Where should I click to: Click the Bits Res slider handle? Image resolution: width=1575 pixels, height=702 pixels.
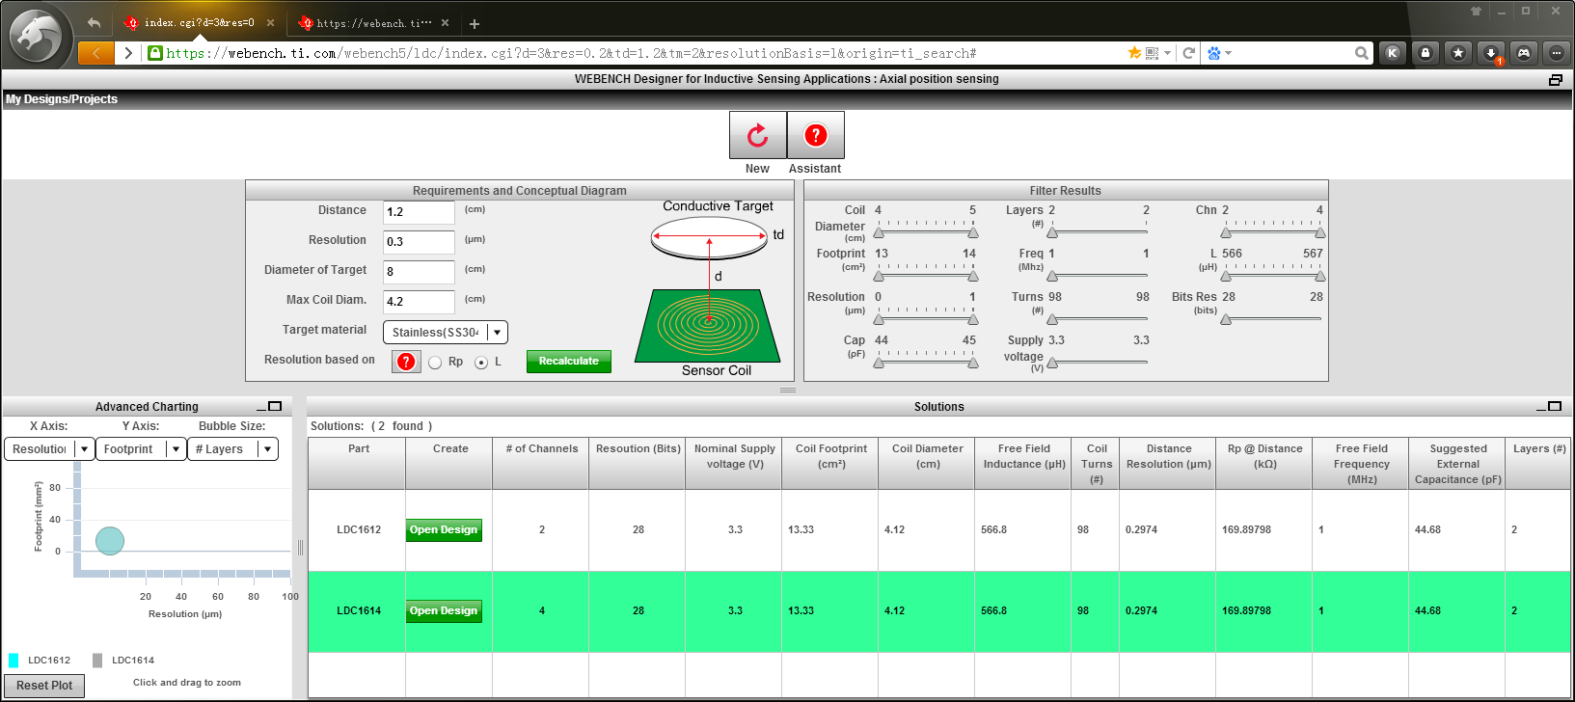click(x=1226, y=318)
